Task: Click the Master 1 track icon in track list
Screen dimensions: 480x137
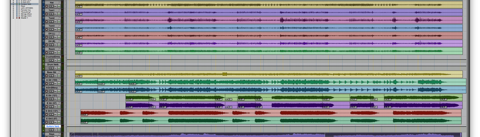Action: [19, 18]
